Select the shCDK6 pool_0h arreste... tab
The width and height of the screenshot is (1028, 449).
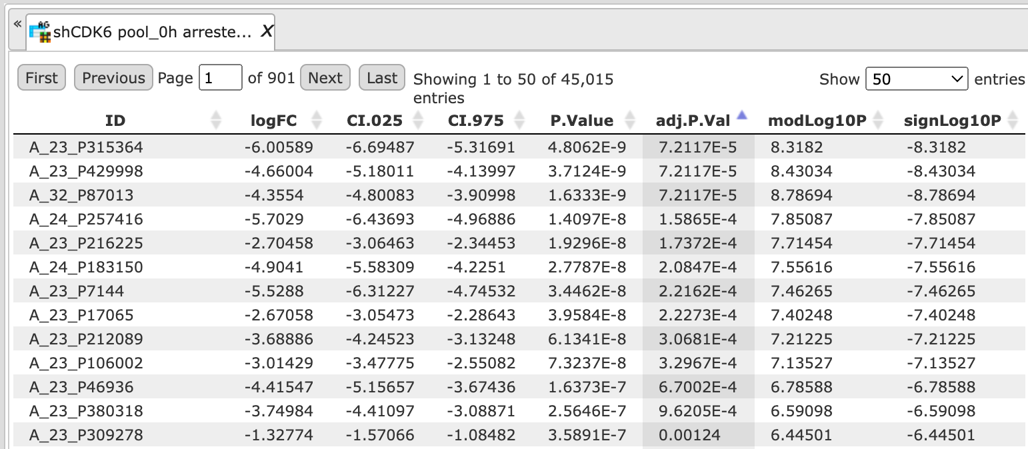click(x=152, y=31)
